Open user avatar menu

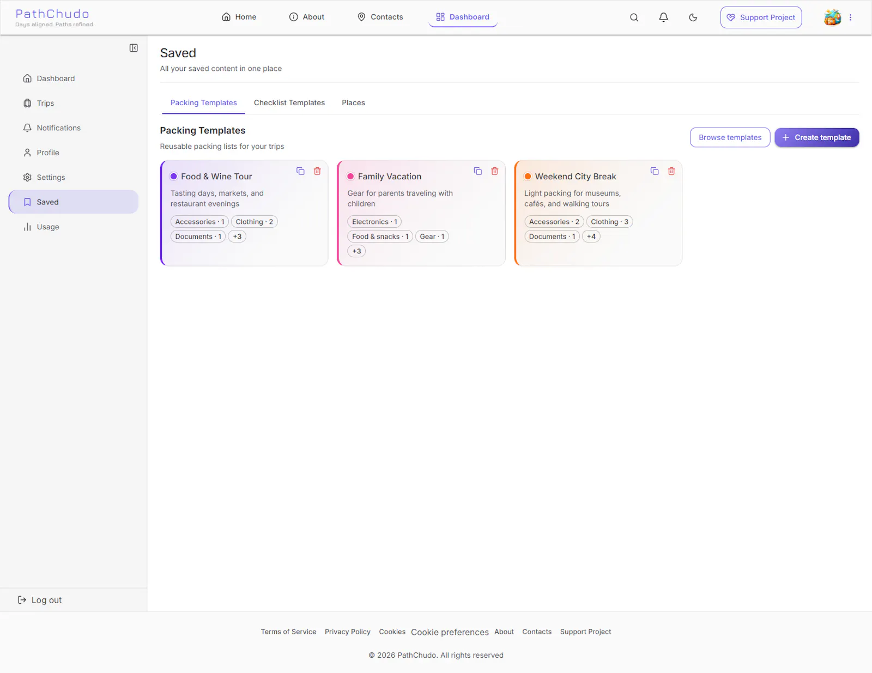(832, 17)
